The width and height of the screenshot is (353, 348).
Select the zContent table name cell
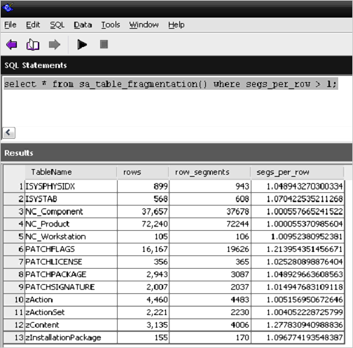pyautogui.click(x=71, y=325)
